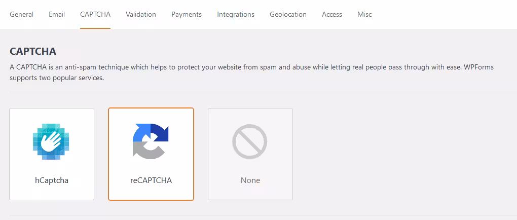Click the dark blue arrow of reCAPTCHA logo
The height and width of the screenshot is (220, 517).
tap(160, 133)
